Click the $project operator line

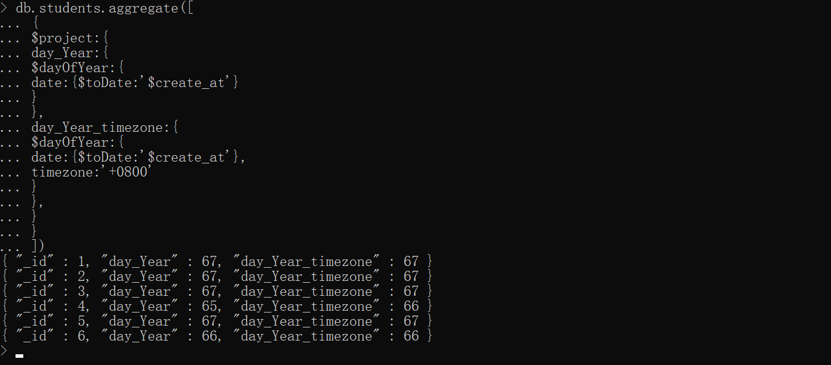coord(69,38)
